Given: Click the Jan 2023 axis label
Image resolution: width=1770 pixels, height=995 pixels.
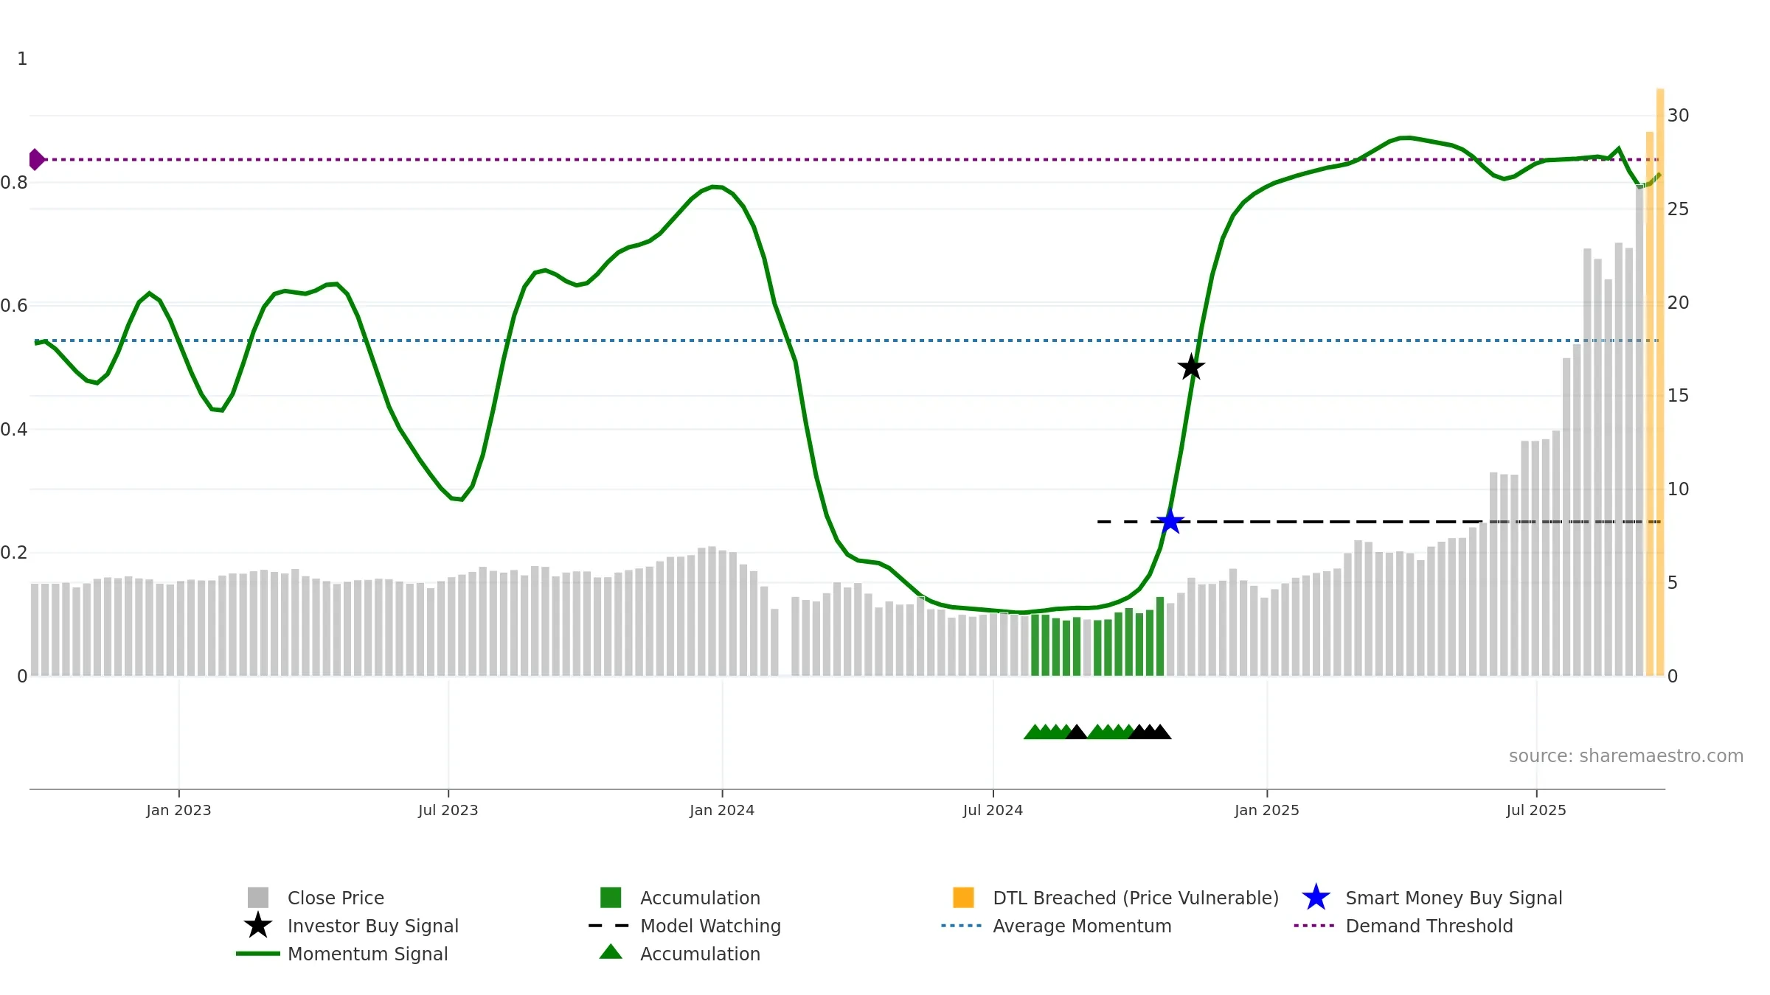Looking at the screenshot, I should click(178, 810).
